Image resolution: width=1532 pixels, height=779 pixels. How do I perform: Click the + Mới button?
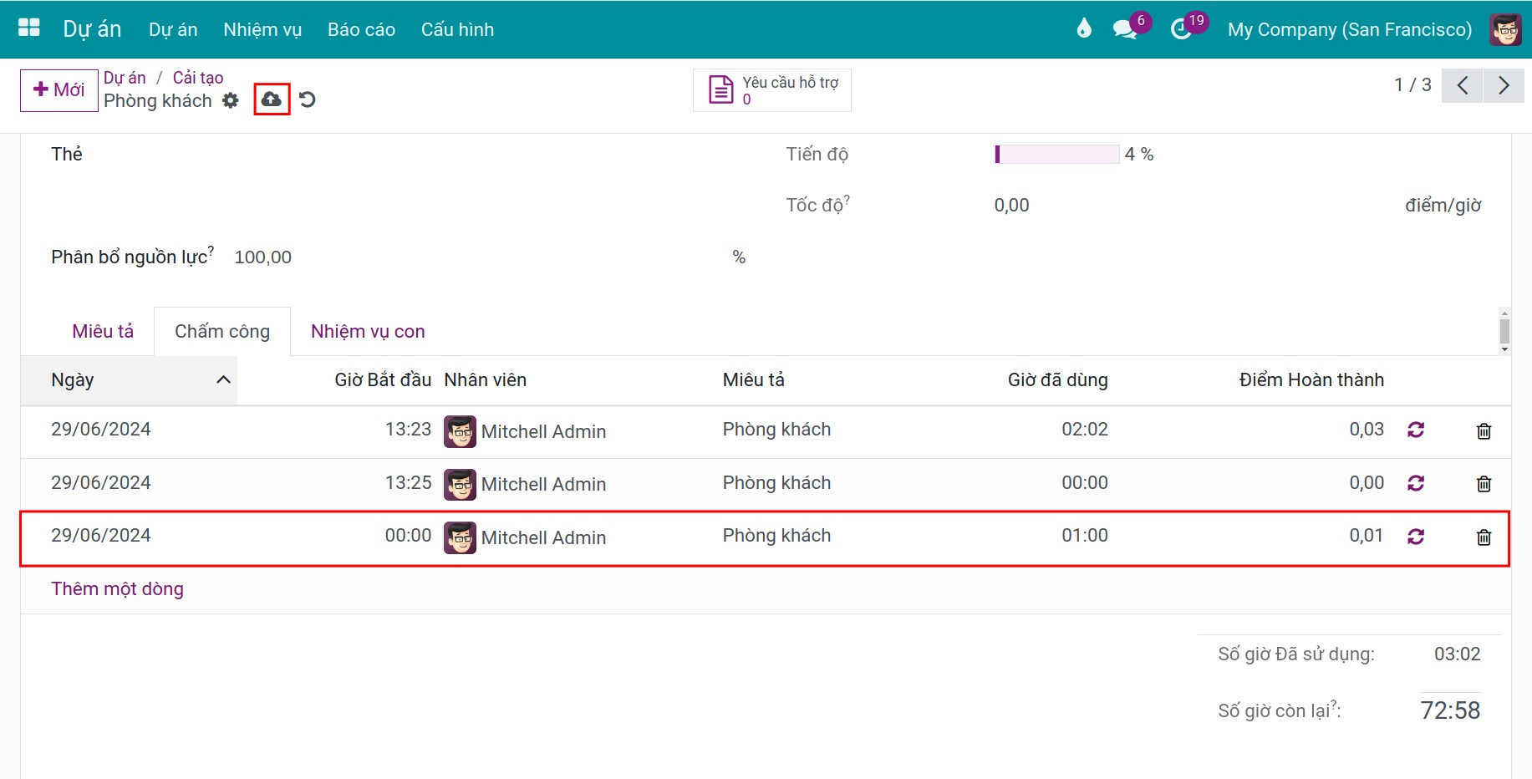[59, 90]
